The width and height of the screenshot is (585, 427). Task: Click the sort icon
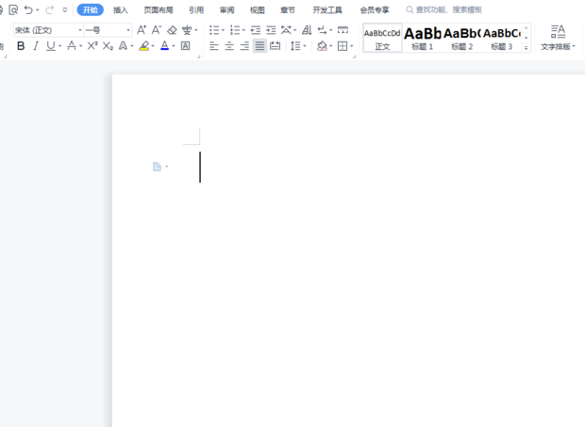[307, 30]
